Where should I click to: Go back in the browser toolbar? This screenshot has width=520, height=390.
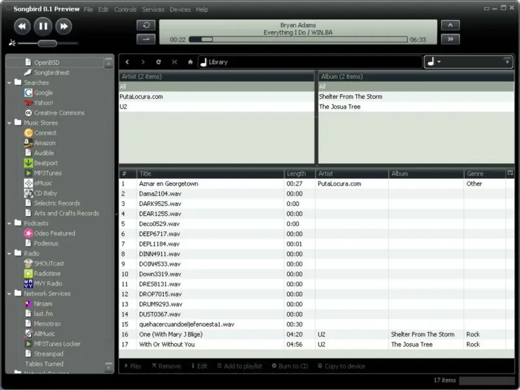pyautogui.click(x=127, y=62)
